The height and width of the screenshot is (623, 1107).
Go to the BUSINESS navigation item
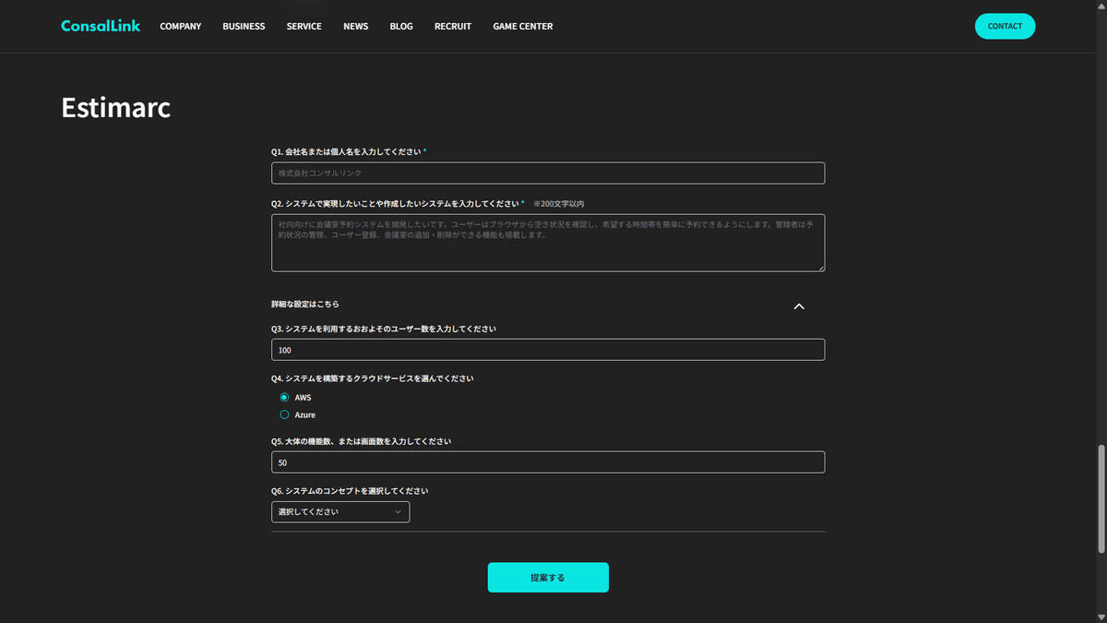click(x=244, y=26)
